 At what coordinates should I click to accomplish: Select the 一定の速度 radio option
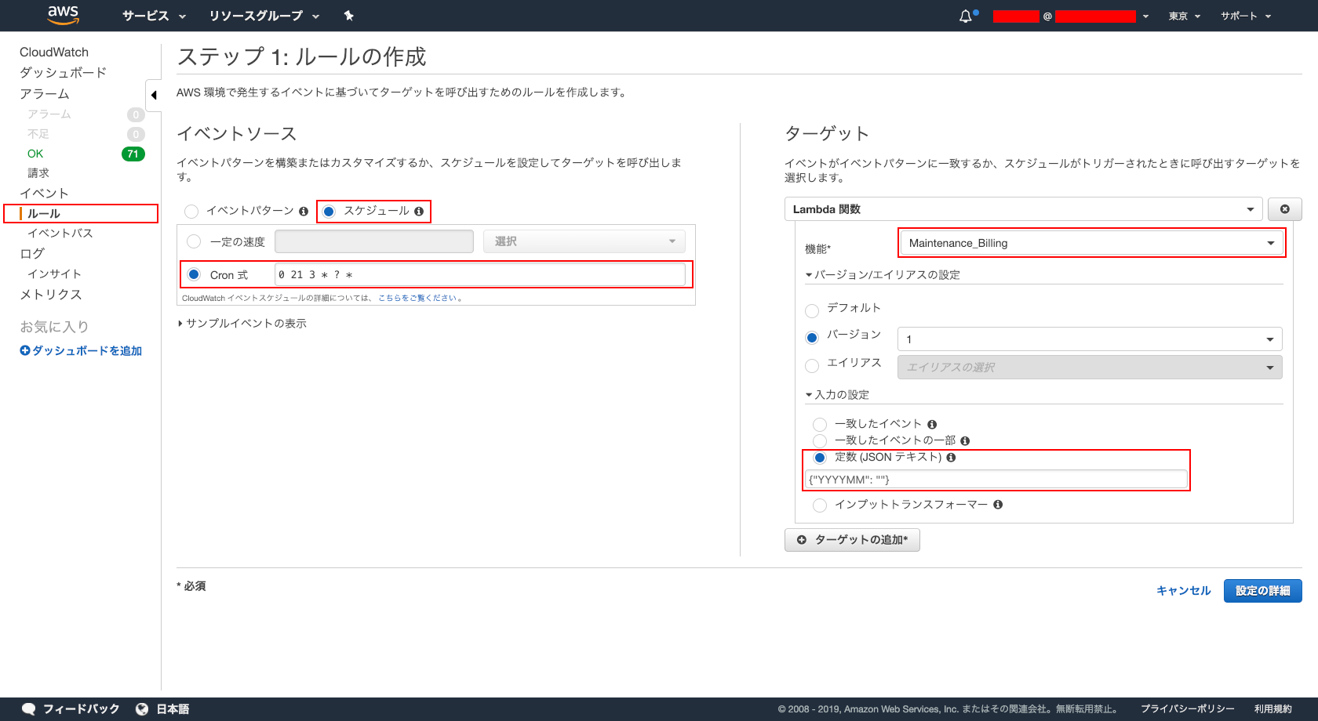pos(194,241)
